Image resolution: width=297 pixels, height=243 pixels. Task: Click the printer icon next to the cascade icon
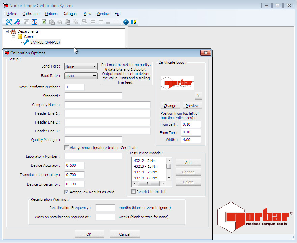tap(75, 22)
